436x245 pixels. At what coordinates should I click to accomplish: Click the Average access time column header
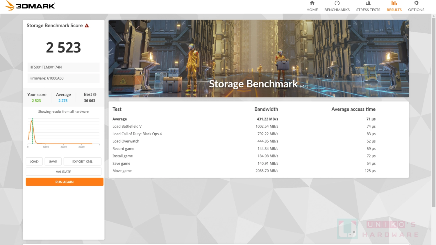(x=353, y=109)
